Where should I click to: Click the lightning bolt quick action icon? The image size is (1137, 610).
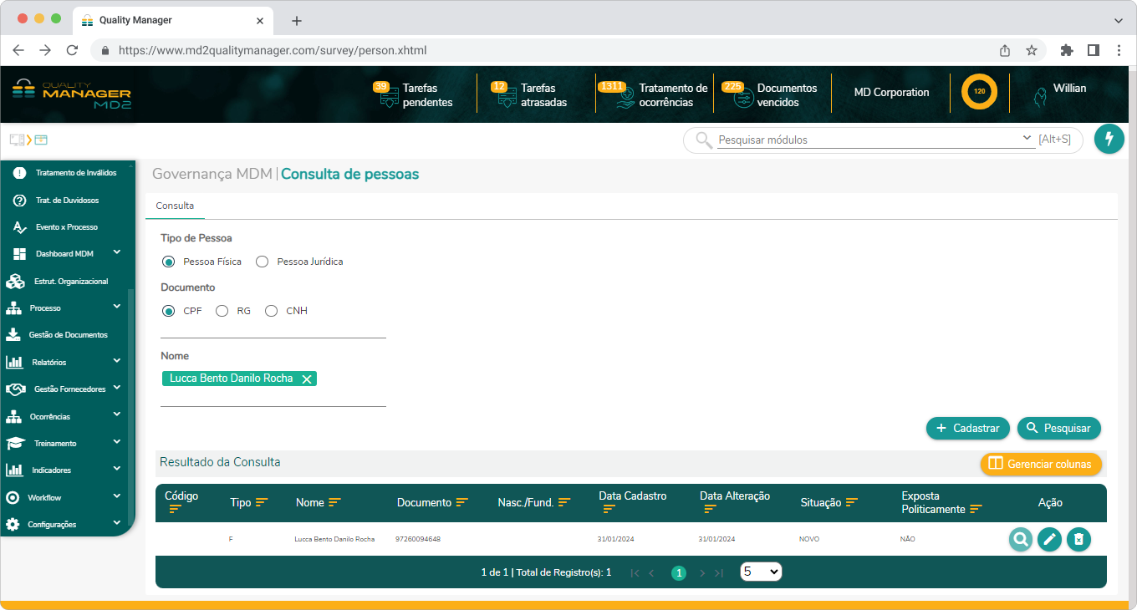(x=1109, y=139)
